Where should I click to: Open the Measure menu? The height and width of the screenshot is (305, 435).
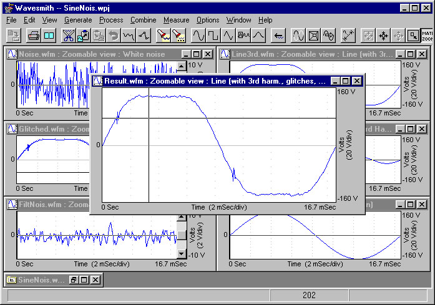[x=176, y=20]
